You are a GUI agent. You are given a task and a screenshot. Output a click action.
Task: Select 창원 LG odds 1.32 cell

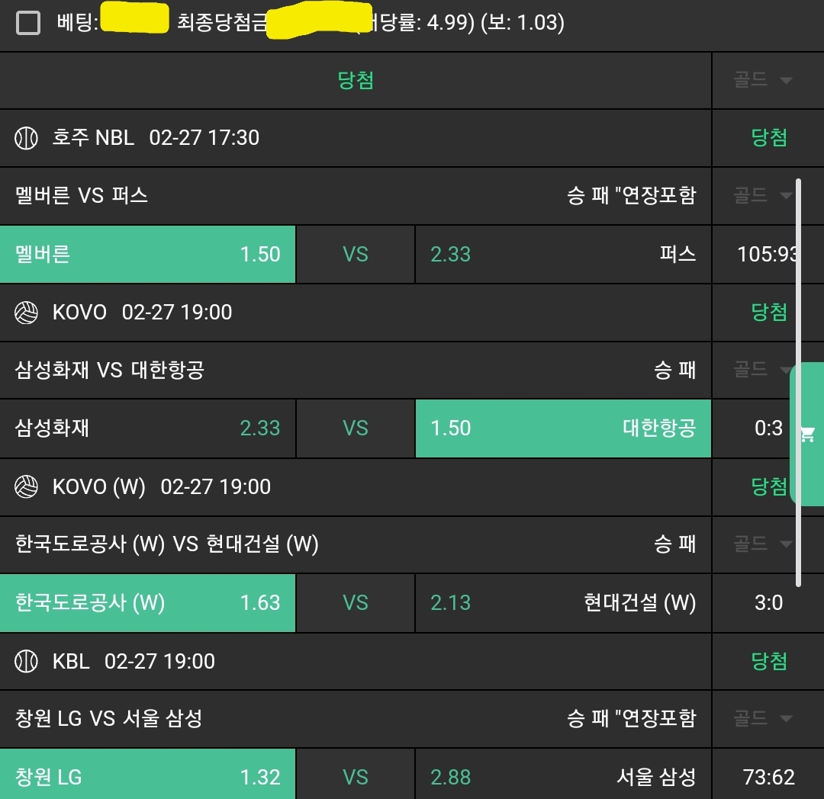[x=147, y=777]
